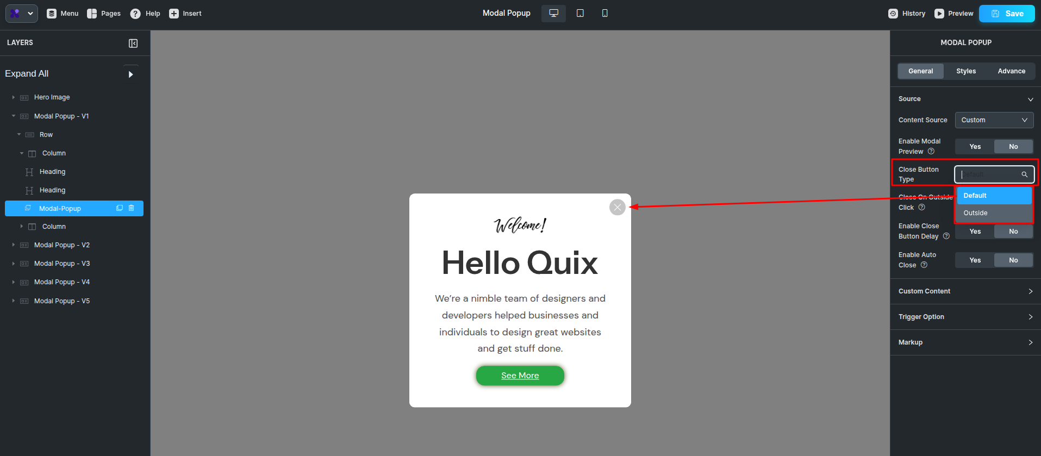This screenshot has height=456, width=1041.
Task: Choose Default close button type
Action: (994, 196)
